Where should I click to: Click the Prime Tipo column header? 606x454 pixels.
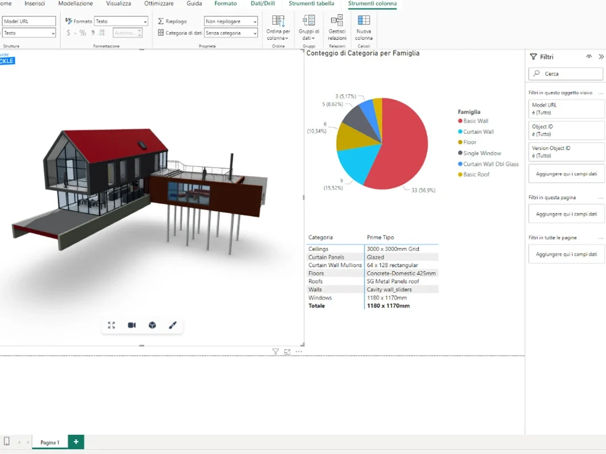click(x=381, y=237)
